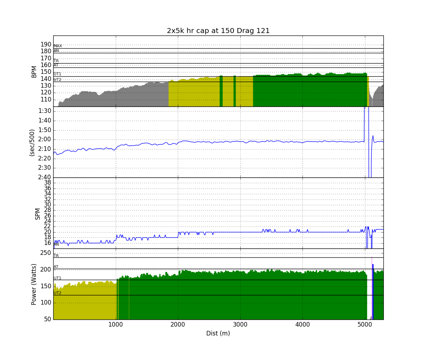Click the BPM y-axis label
The image size is (426, 355).
[34, 71]
